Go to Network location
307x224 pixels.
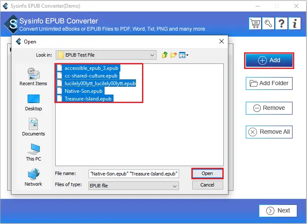[x=33, y=177]
